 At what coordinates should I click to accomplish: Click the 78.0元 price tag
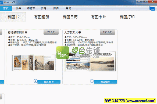tap(51, 32)
